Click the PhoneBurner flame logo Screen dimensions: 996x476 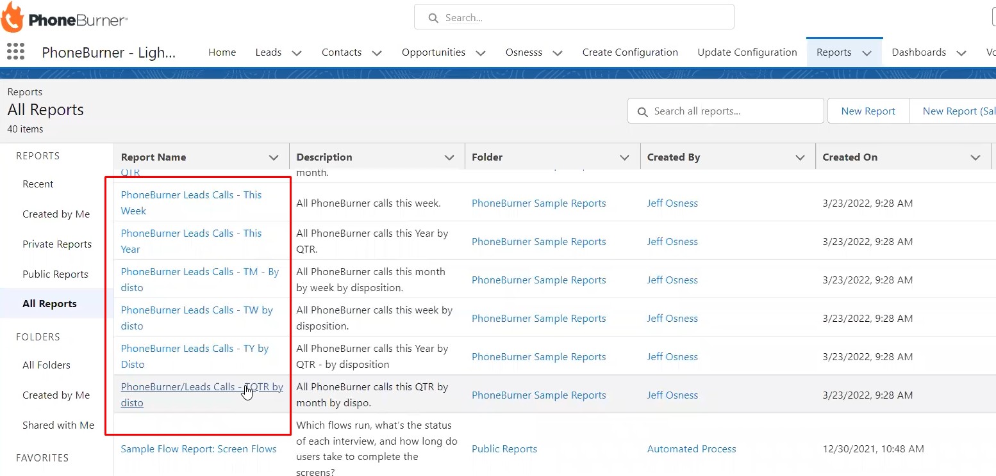[12, 17]
